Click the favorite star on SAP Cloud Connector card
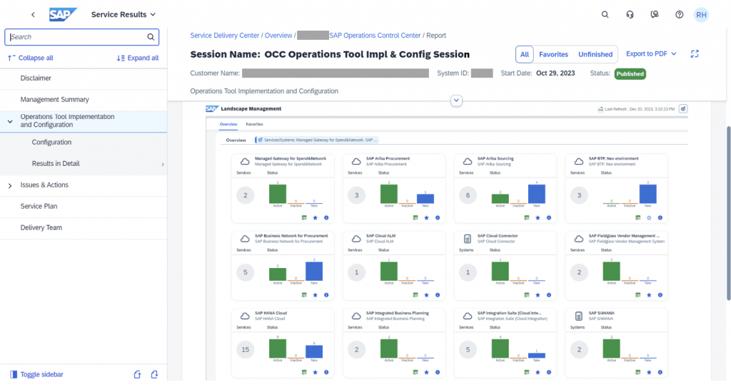 (538, 295)
